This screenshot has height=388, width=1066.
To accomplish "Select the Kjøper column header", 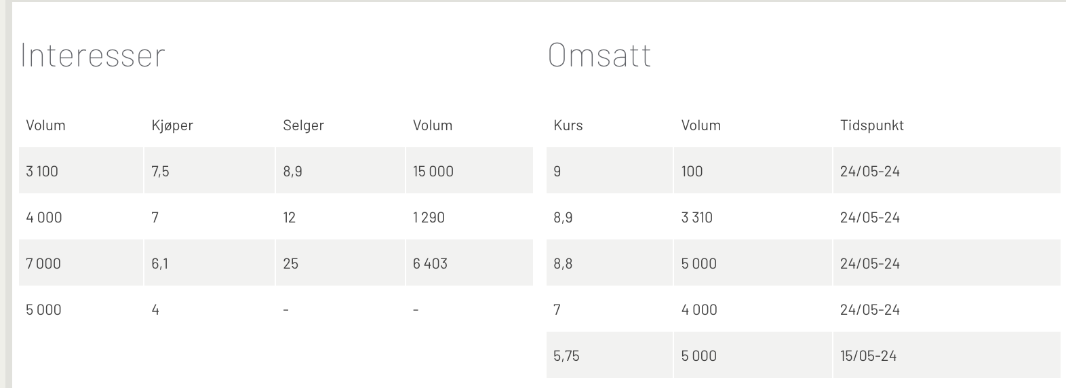I will (172, 125).
